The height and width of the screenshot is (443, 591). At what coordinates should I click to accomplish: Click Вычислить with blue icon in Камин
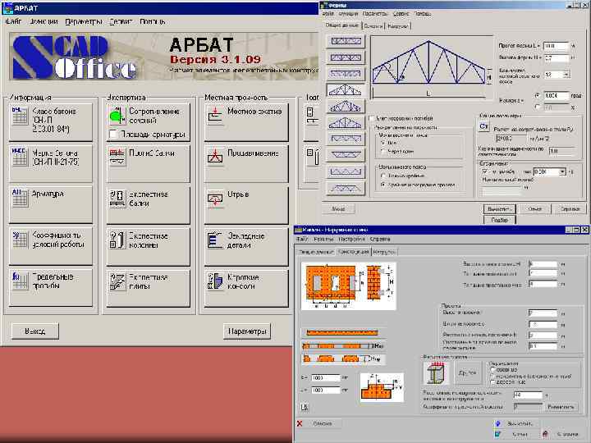point(515,424)
